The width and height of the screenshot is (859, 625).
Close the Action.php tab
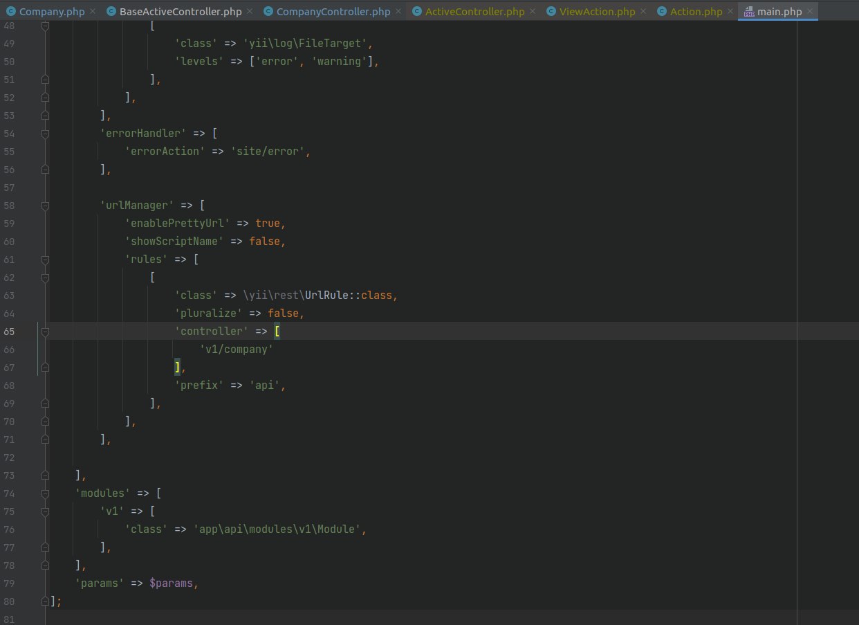point(730,12)
